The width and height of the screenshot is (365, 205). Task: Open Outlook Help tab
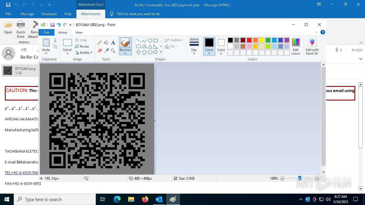click(x=68, y=14)
